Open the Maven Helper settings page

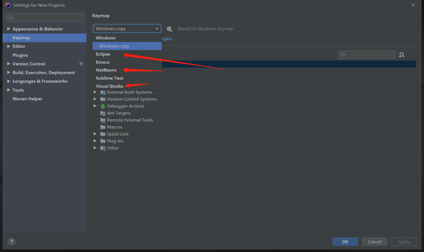[x=44, y=99]
